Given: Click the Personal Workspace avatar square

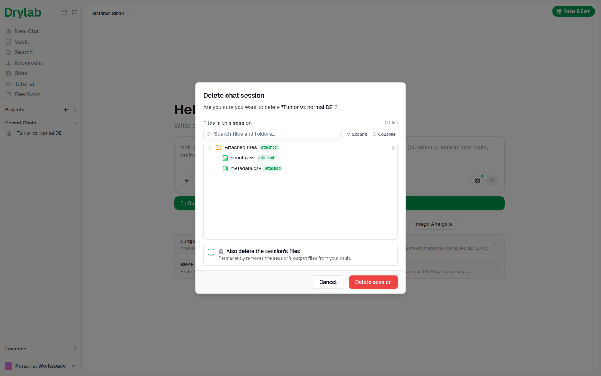Looking at the screenshot, I should click(x=9, y=366).
